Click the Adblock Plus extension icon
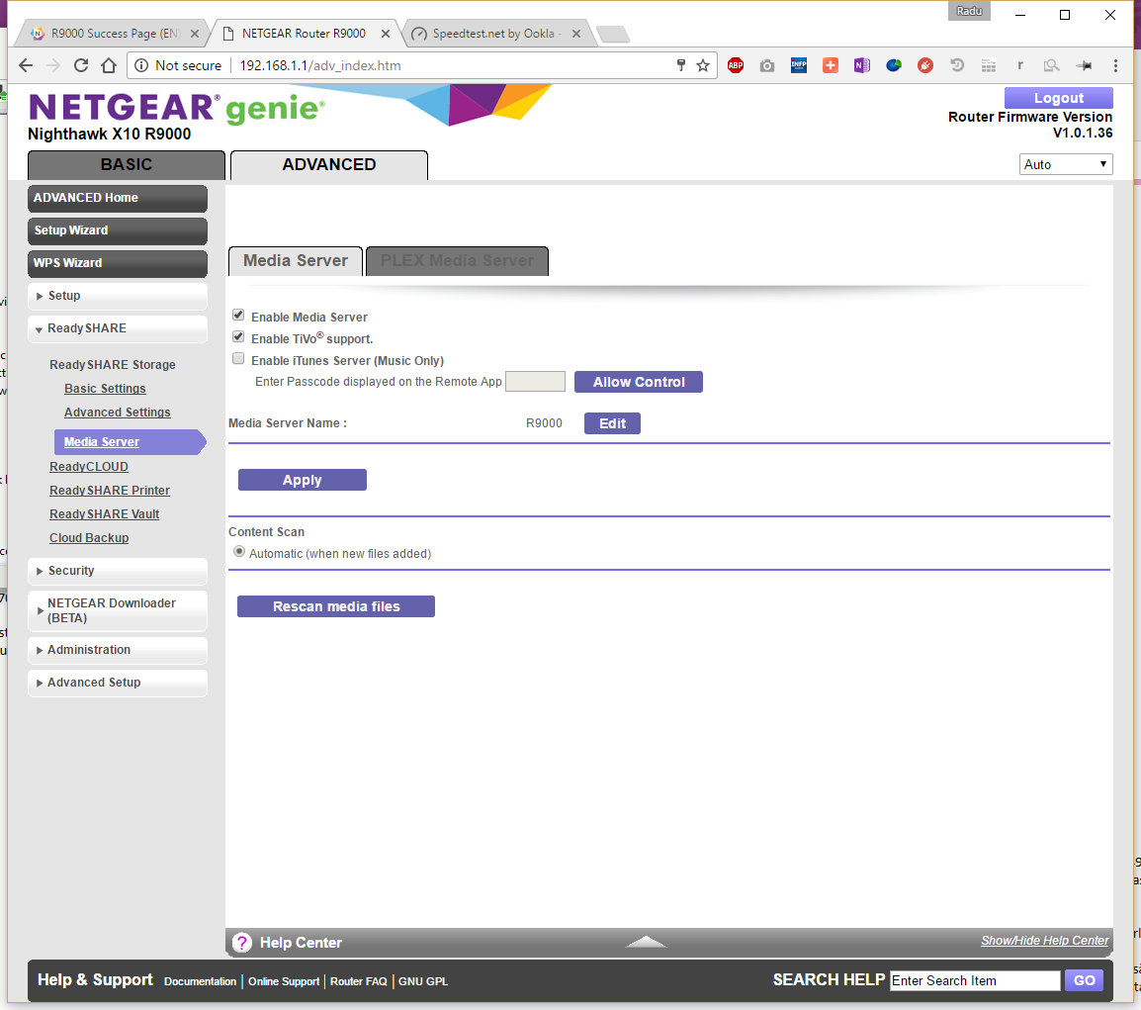The width and height of the screenshot is (1141, 1010). (735, 65)
